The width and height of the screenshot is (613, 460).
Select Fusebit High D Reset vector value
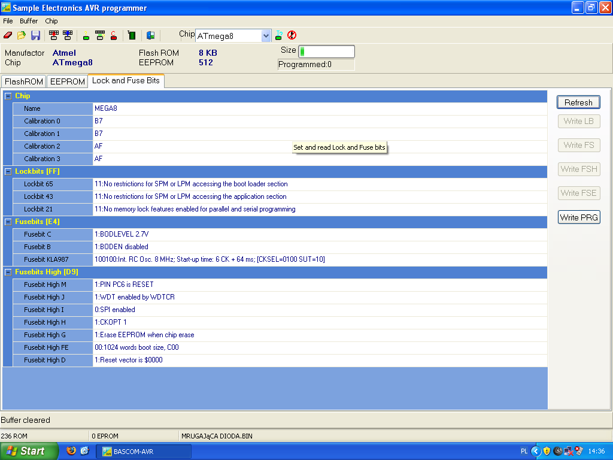point(320,360)
